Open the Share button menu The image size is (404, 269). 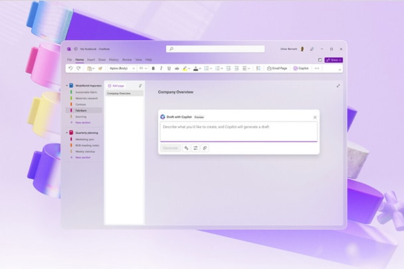(x=334, y=60)
